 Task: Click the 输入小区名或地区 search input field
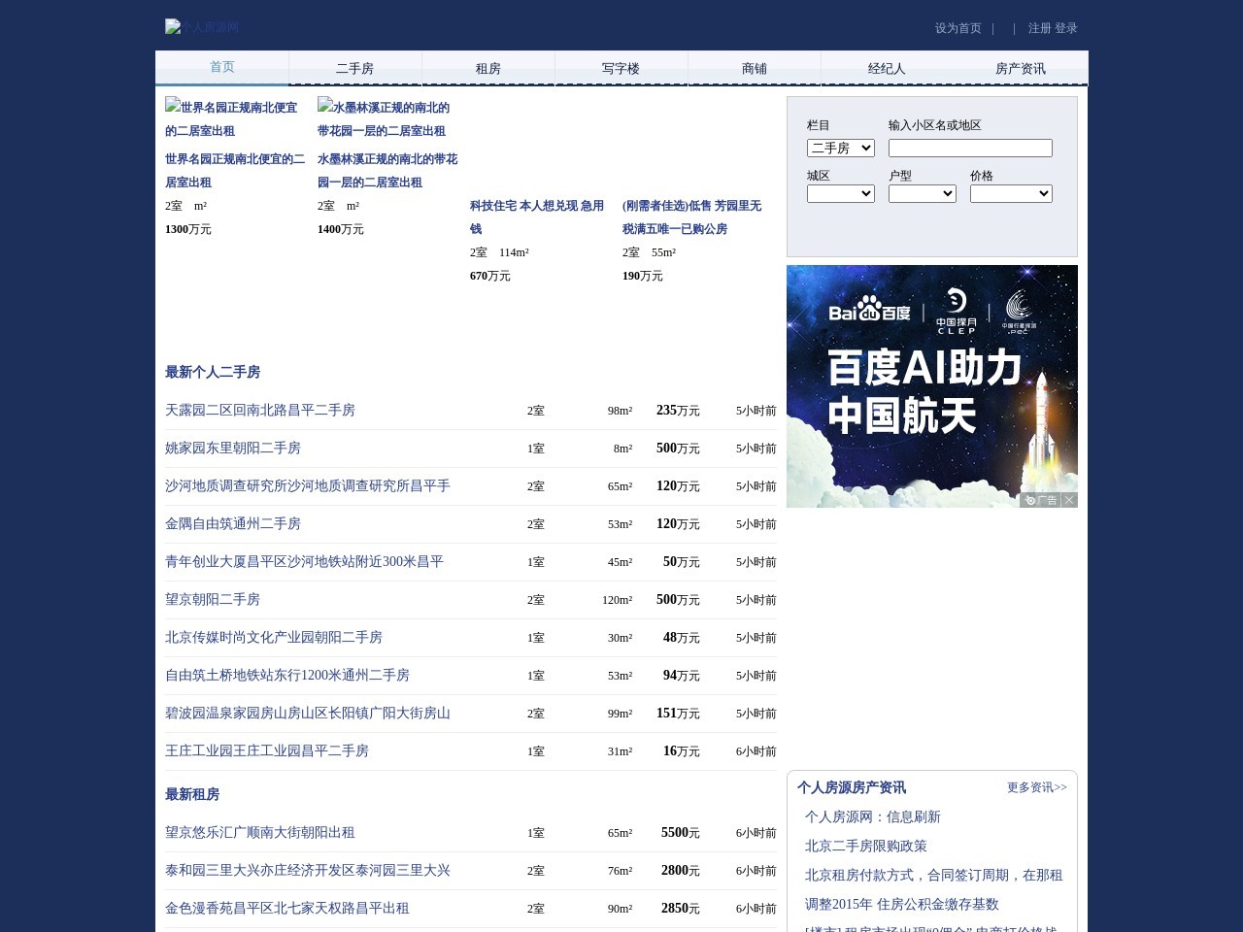[969, 148]
